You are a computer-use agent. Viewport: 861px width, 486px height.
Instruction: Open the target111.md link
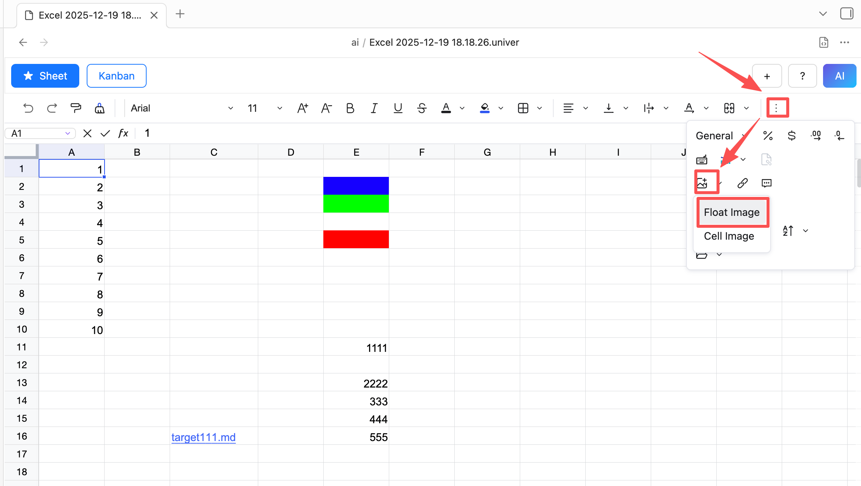(203, 437)
